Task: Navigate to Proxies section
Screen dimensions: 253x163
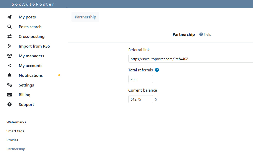Action: pyautogui.click(x=12, y=140)
